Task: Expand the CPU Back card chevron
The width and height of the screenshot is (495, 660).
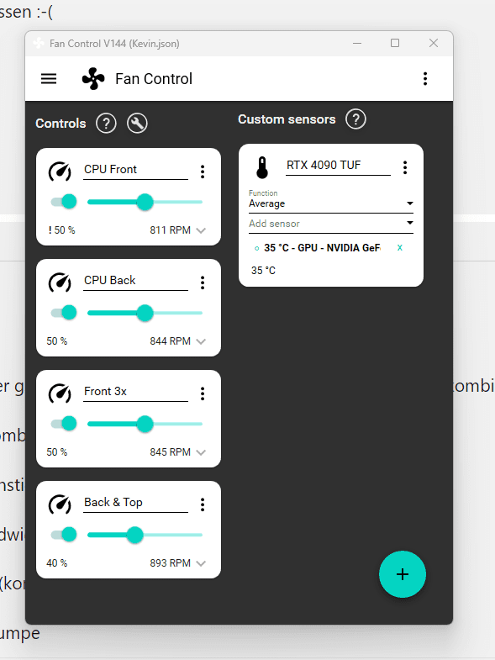Action: tap(201, 341)
